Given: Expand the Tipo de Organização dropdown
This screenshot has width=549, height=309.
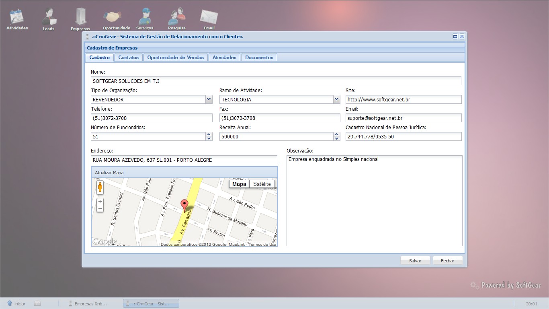Looking at the screenshot, I should [x=209, y=99].
